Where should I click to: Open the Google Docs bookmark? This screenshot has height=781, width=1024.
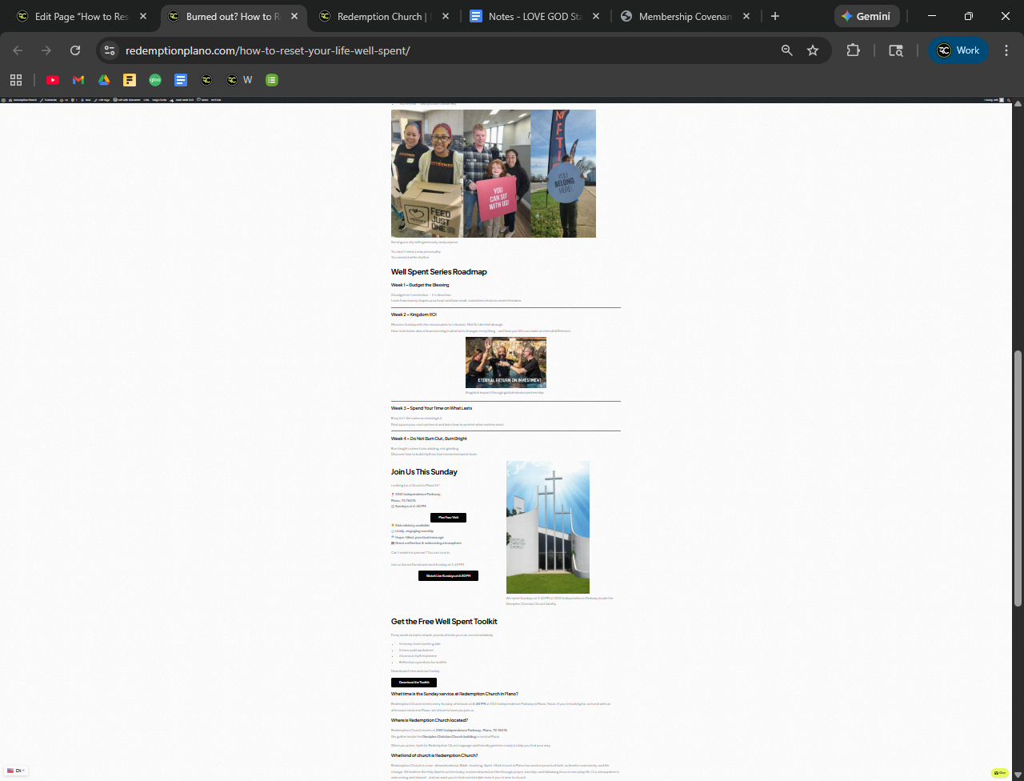(x=181, y=80)
